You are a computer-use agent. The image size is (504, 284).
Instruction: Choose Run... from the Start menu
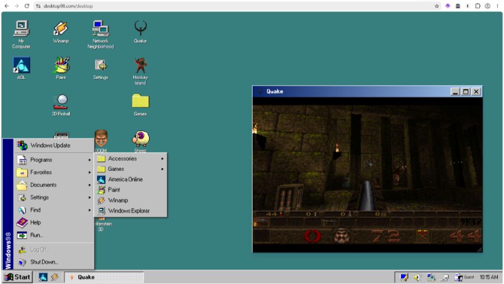54,235
